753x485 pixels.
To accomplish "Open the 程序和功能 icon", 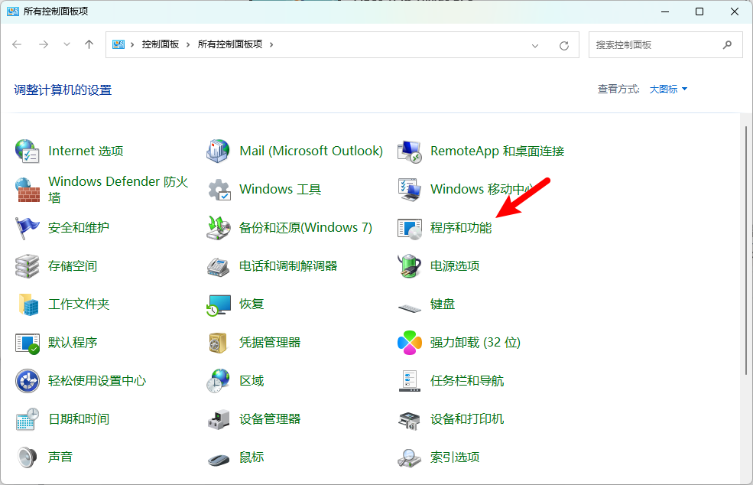I will coord(410,228).
